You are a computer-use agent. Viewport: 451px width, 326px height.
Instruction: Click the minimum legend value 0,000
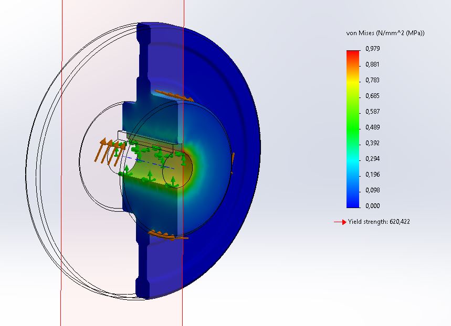(372, 206)
